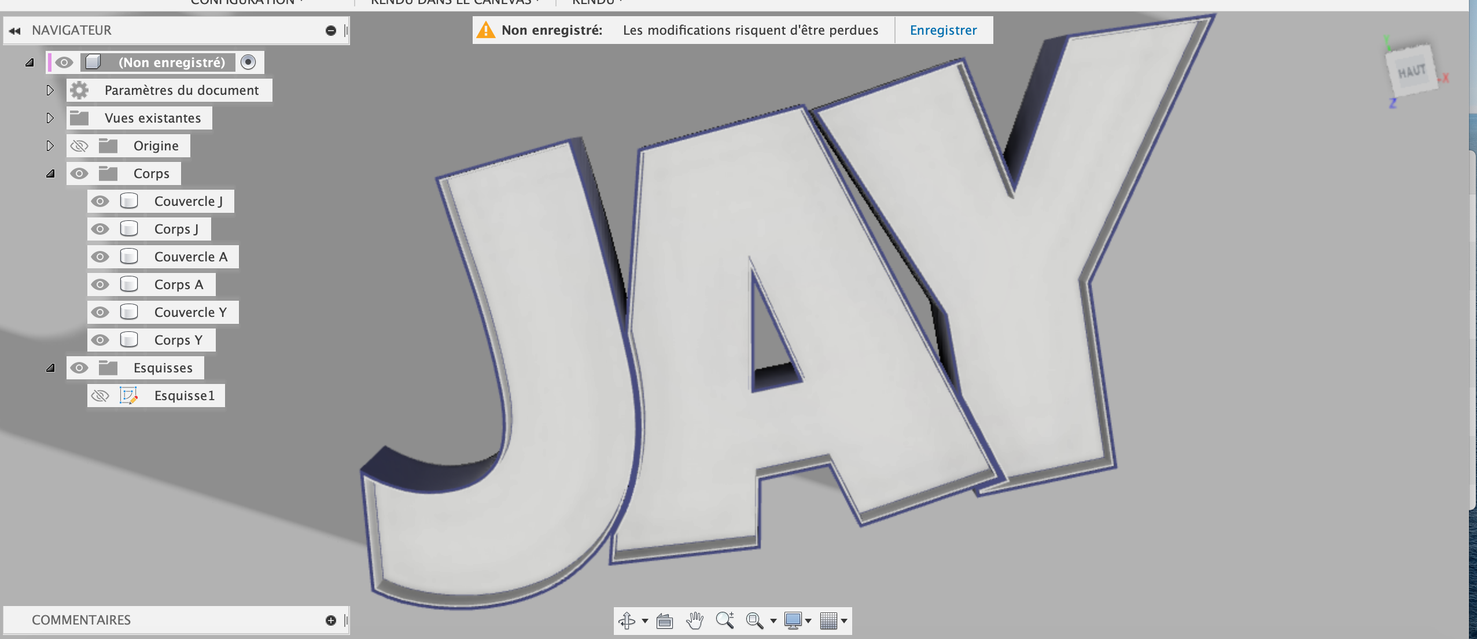Toggle visibility of Origine folder
The image size is (1477, 639).
pos(79,146)
